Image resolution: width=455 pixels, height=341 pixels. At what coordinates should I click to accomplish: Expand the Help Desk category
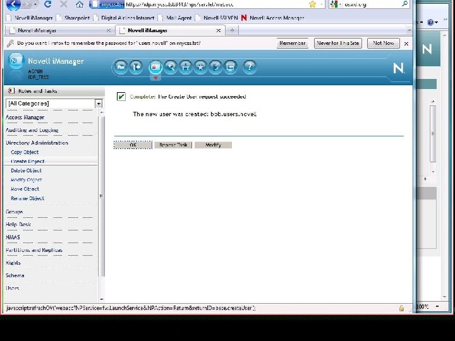18,224
